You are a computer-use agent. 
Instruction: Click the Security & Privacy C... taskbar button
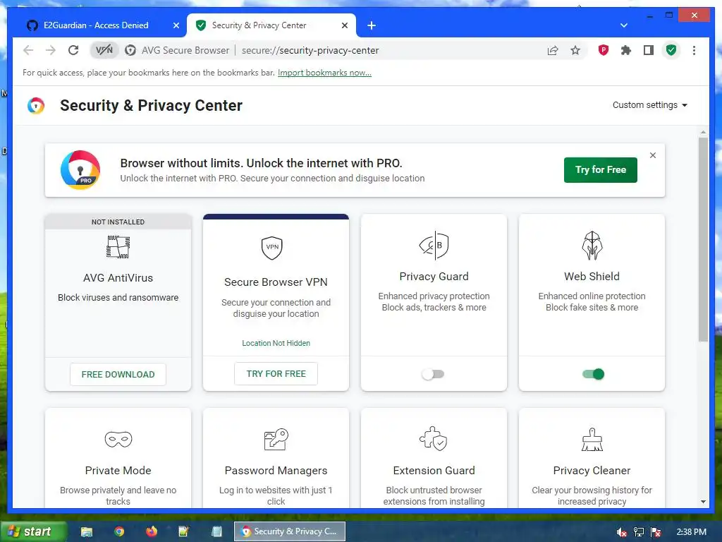[290, 532]
